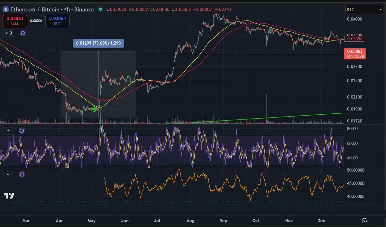Image resolution: width=386 pixels, height=227 pixels.
Task: Click the 0.03398 price label
Action: 354,39
